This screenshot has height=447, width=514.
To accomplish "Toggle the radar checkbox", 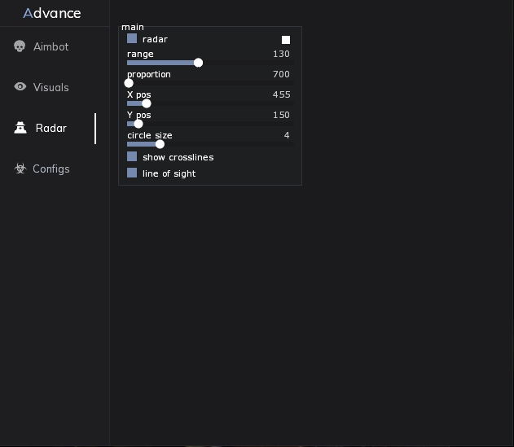I will coord(132,38).
